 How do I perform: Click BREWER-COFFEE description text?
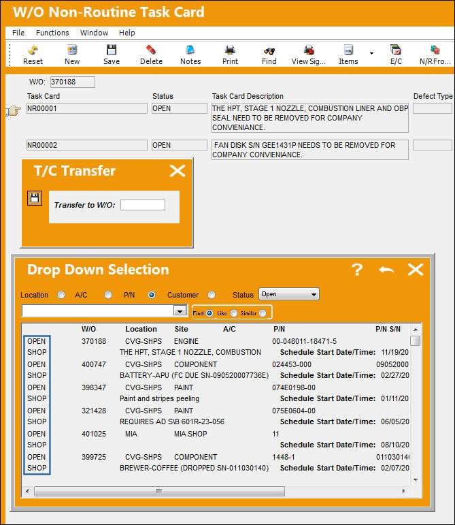195,468
